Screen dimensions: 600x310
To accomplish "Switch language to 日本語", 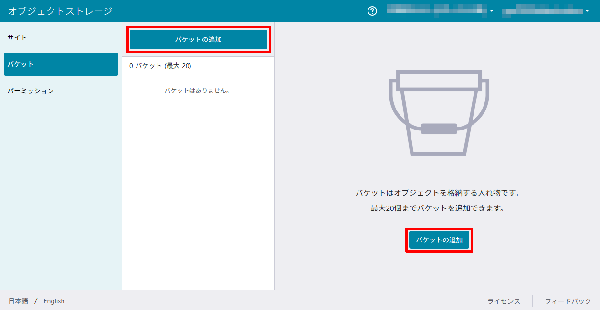I will pyautogui.click(x=18, y=301).
